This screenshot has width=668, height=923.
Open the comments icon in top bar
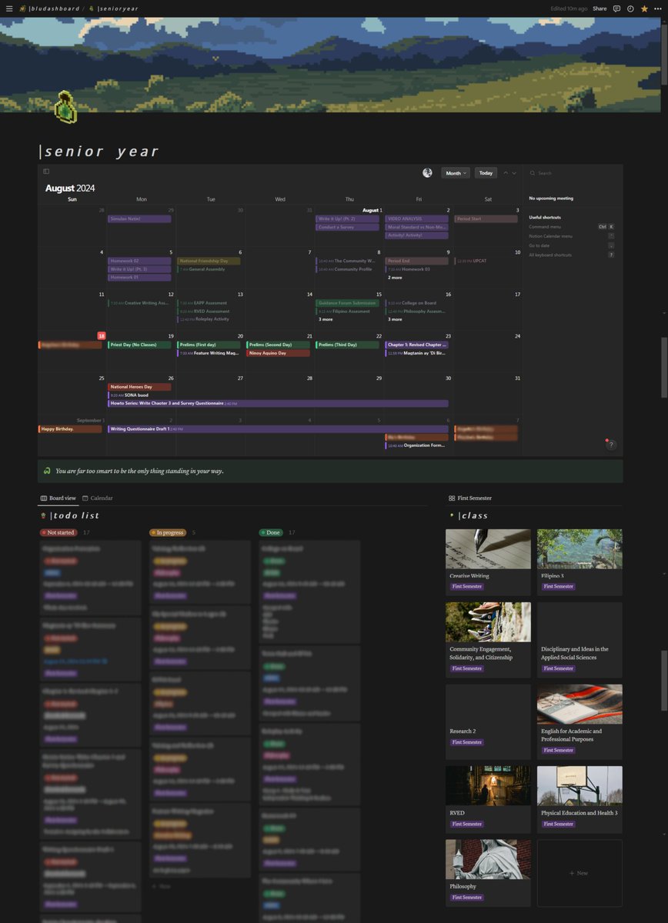point(616,8)
